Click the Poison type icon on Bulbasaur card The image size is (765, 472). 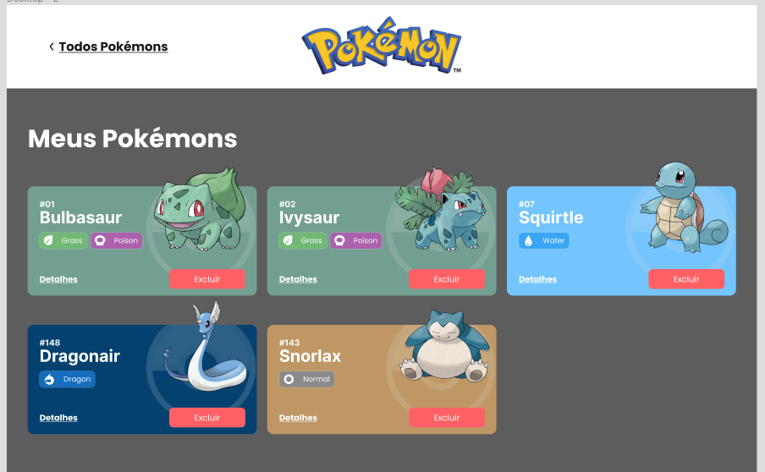click(100, 240)
